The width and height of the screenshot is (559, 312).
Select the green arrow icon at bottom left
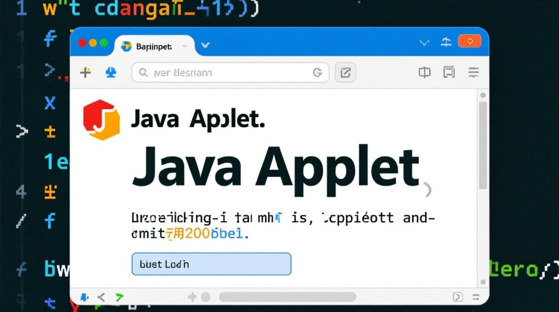(x=119, y=297)
